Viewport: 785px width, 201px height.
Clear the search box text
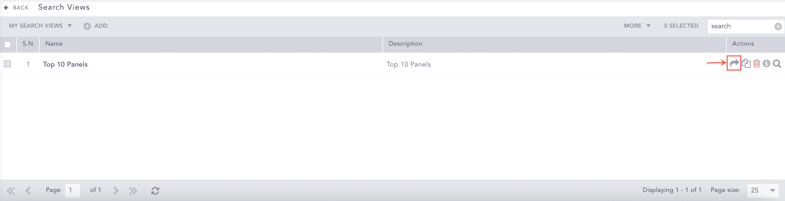coord(778,27)
